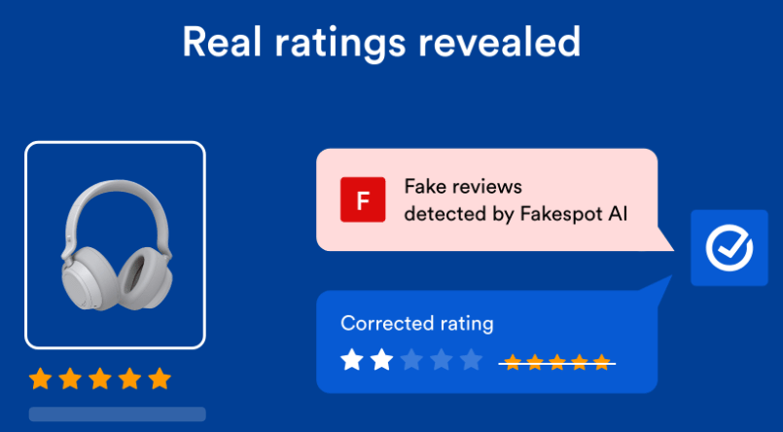Click the 'Real ratings revealed' heading

(x=381, y=42)
